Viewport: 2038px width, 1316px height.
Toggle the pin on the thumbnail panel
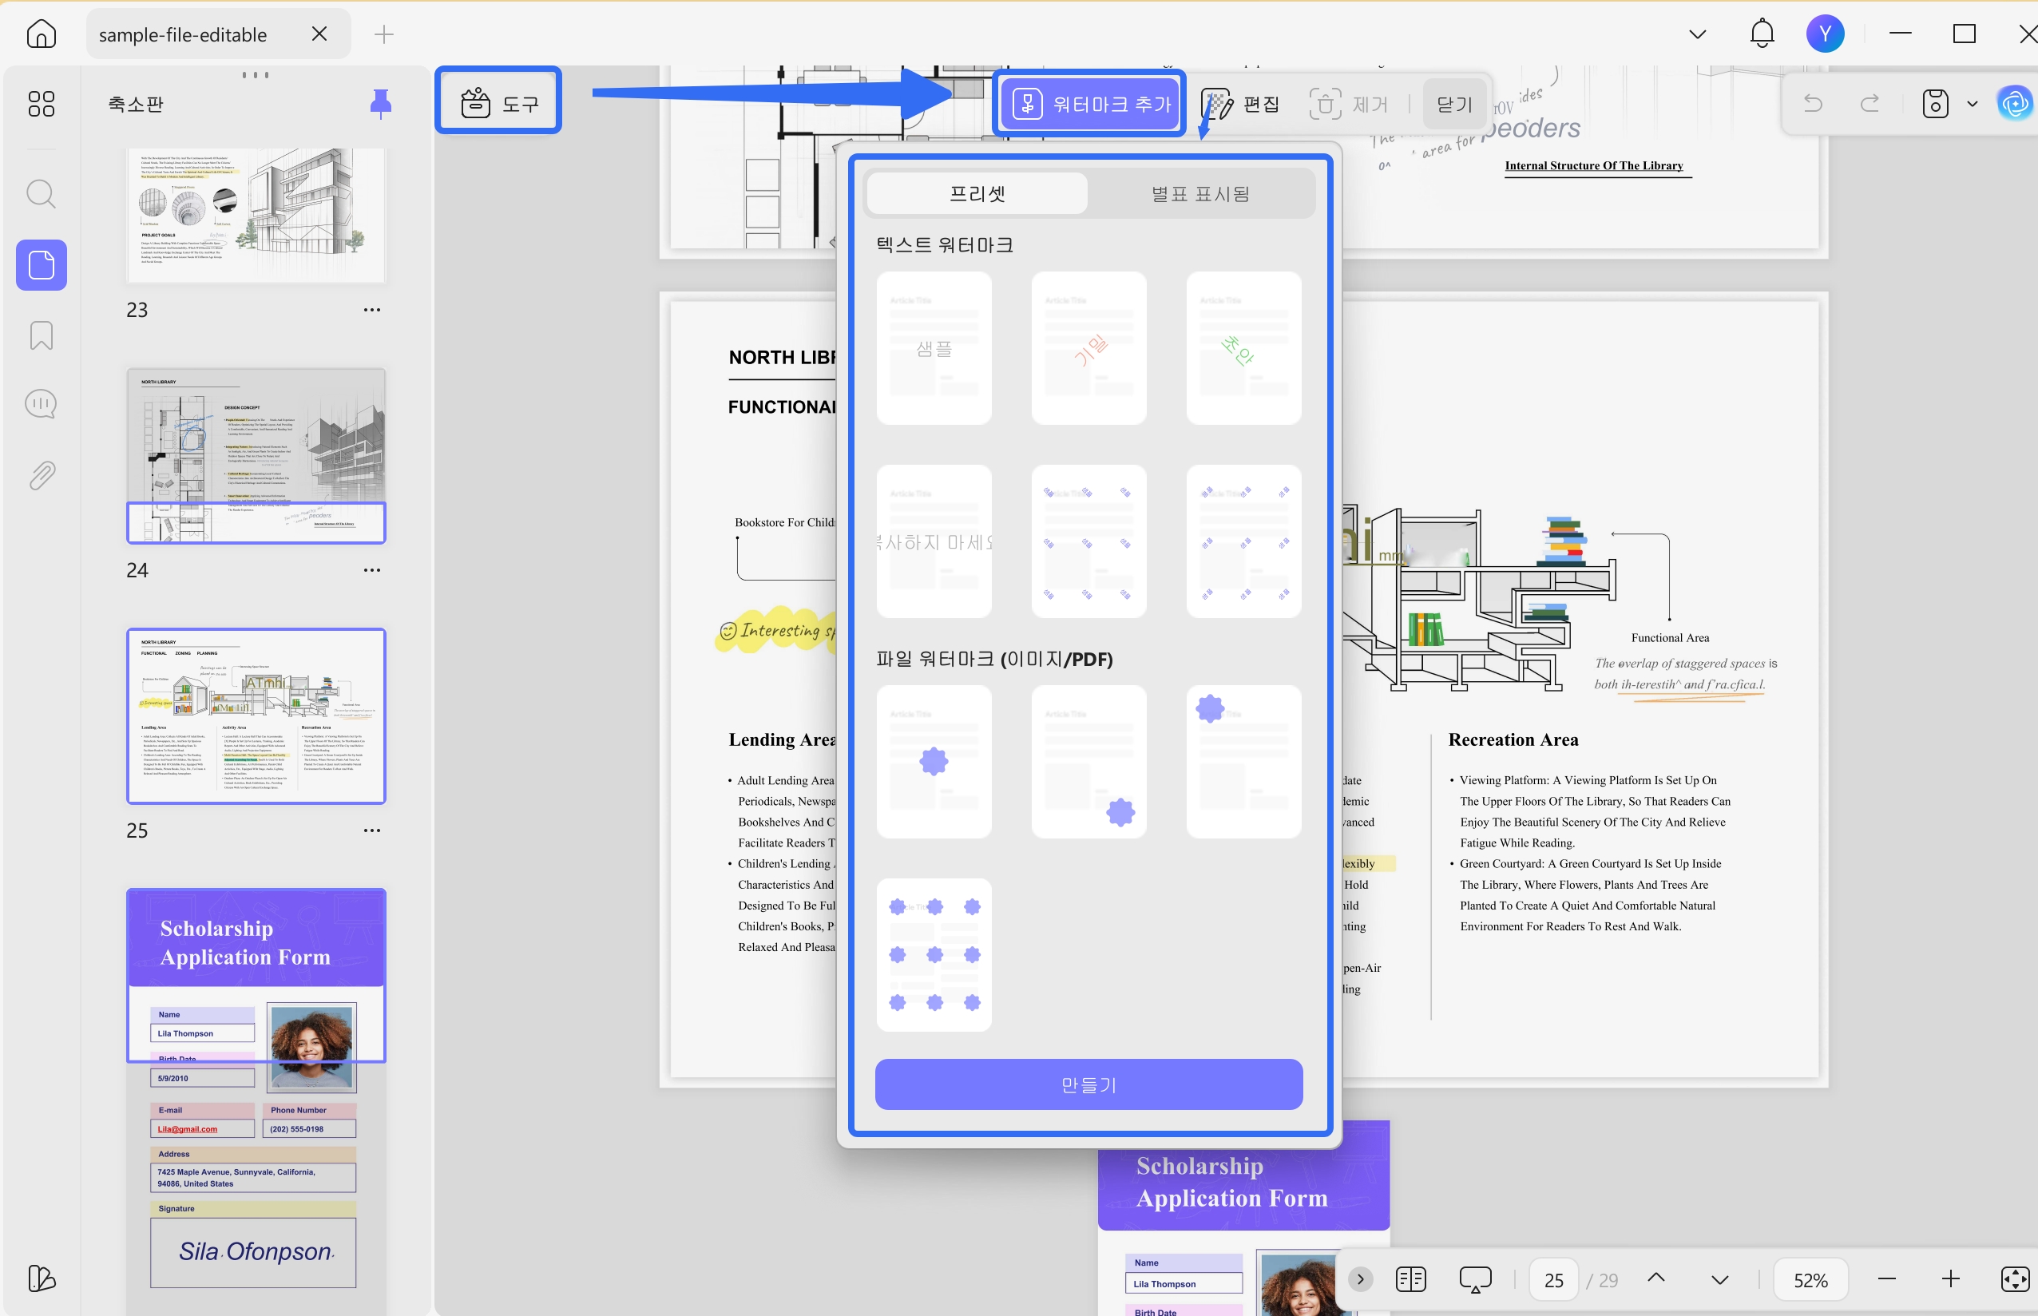coord(380,105)
